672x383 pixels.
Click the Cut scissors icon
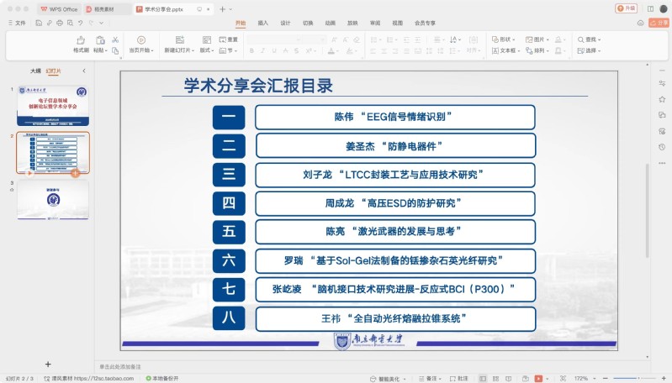115,39
